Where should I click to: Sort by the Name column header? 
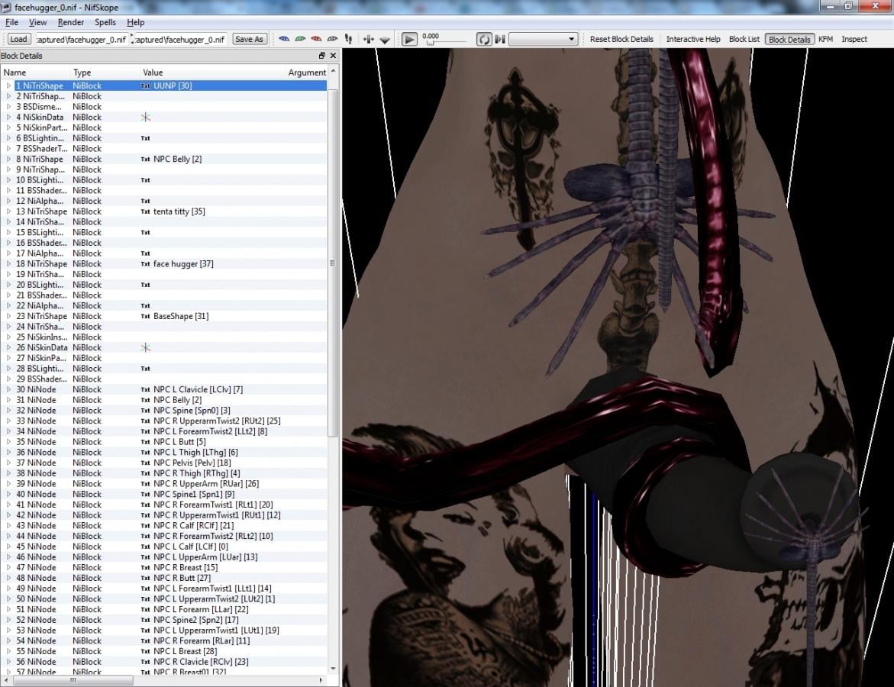coord(35,73)
